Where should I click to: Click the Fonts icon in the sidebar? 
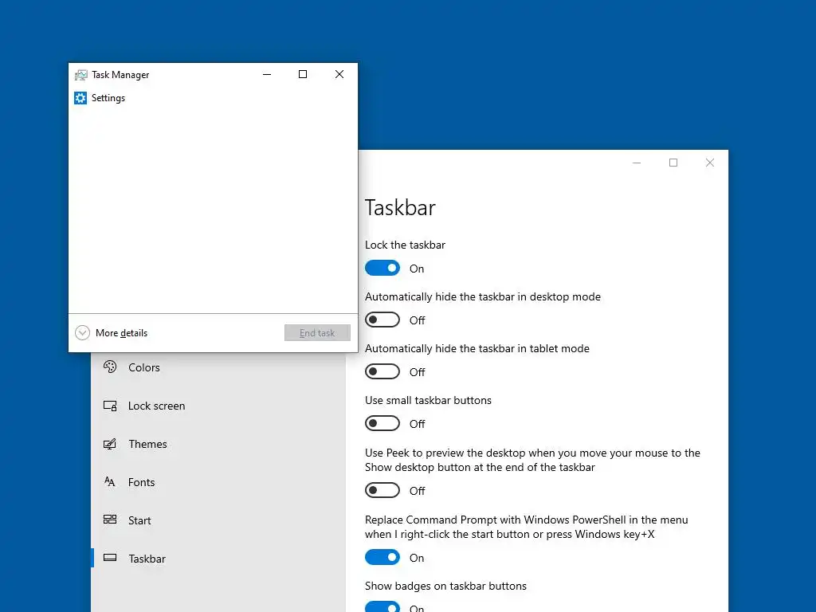[110, 482]
